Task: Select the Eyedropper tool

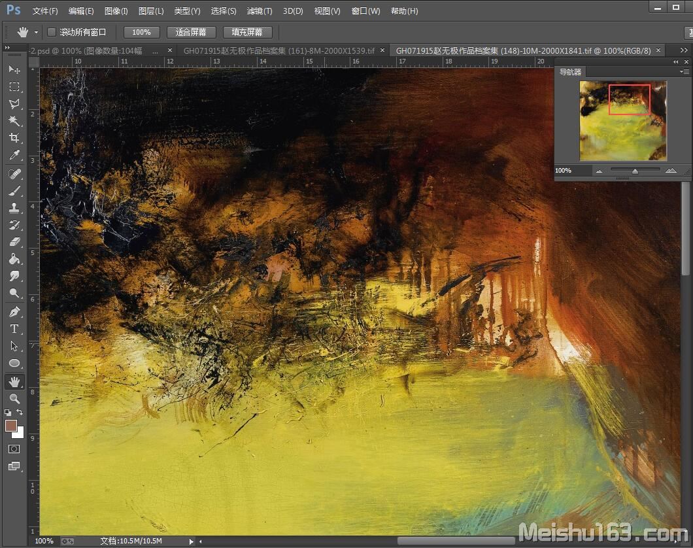Action: coord(14,155)
